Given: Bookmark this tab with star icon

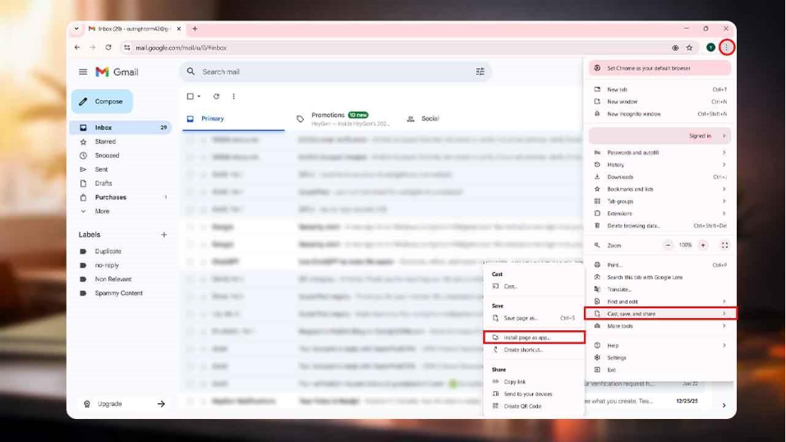Looking at the screenshot, I should click(689, 48).
